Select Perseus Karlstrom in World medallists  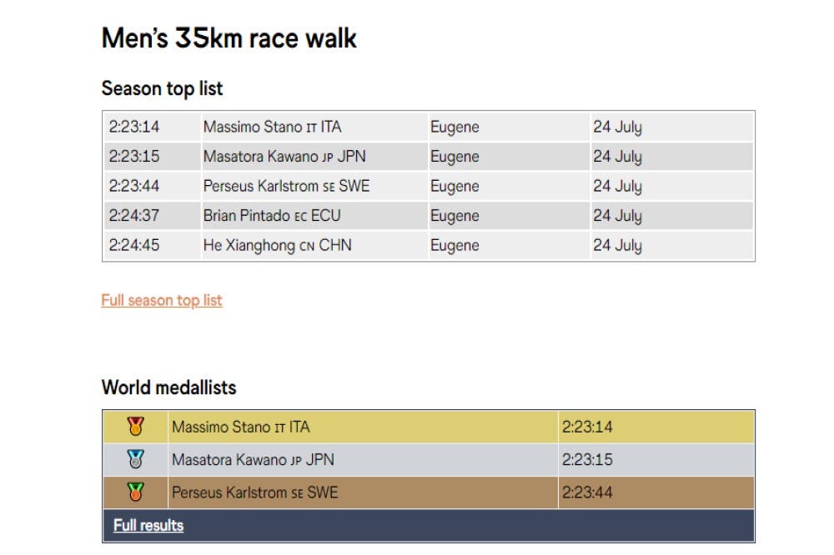(254, 492)
